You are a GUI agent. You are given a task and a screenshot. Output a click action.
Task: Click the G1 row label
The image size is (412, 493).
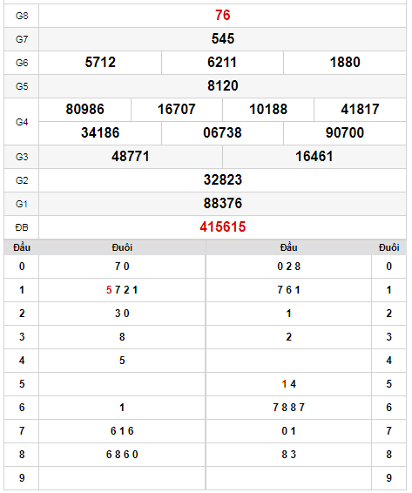[x=22, y=204]
